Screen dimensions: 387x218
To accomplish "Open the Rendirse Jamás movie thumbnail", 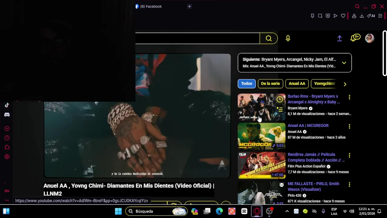I will coord(262,165).
